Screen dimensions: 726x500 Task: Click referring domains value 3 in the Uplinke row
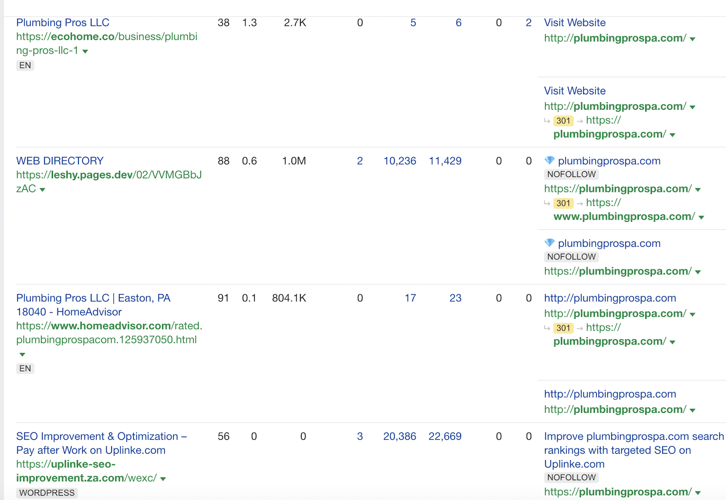[x=360, y=436]
